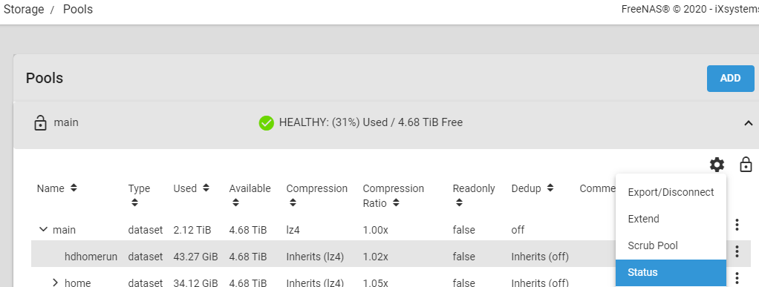This screenshot has height=287, width=759.
Task: Open three-dot menu for home dataset
Action: coord(737,278)
